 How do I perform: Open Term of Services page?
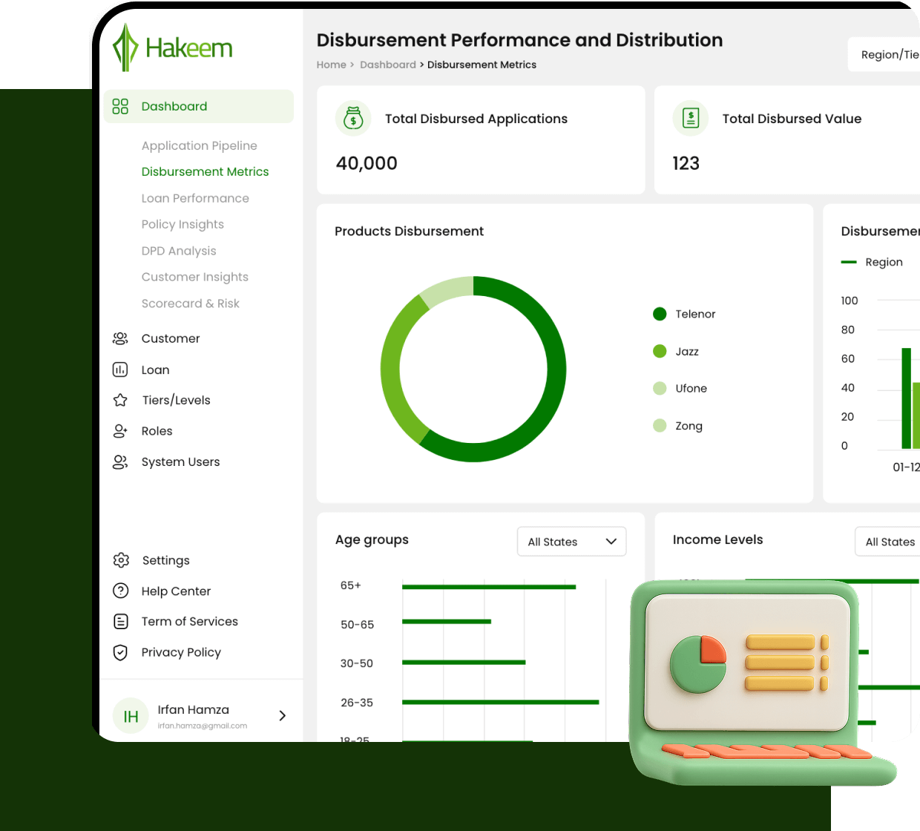click(190, 621)
